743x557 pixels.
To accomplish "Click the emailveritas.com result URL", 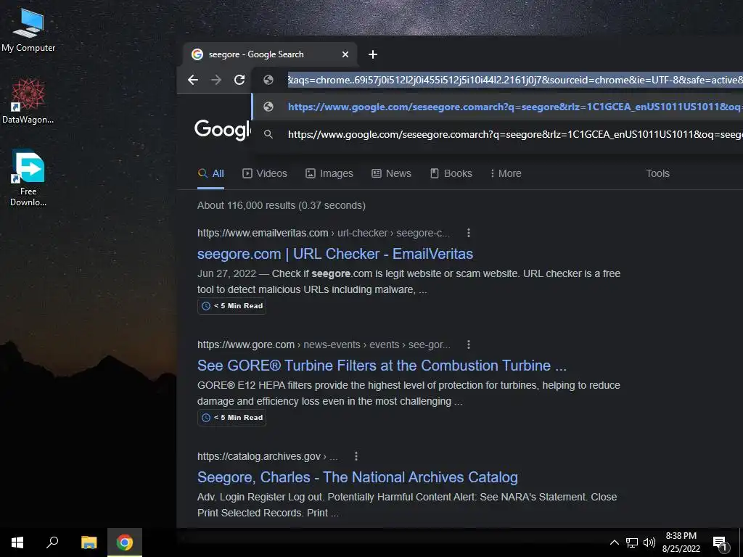I will (324, 233).
